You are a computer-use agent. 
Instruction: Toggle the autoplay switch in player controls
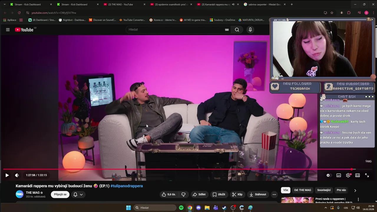(x=328, y=175)
